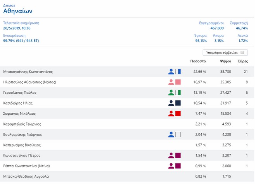Screen dimensions: 256x184
Task: Click person icon next to Μπακογιάννης Κωνσταντίνος
Action: [171, 72]
